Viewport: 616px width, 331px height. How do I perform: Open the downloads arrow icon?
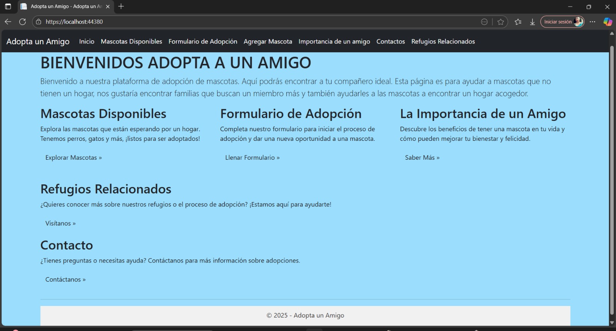pos(532,22)
